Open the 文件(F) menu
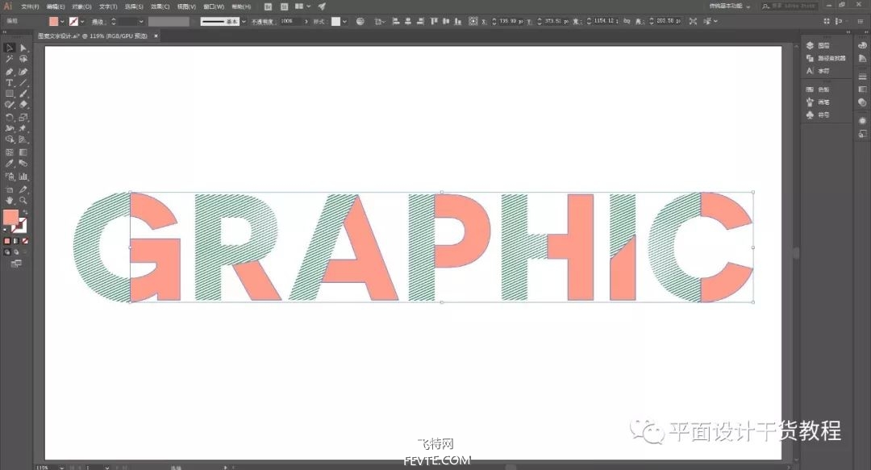The height and width of the screenshot is (470, 871). coord(30,6)
